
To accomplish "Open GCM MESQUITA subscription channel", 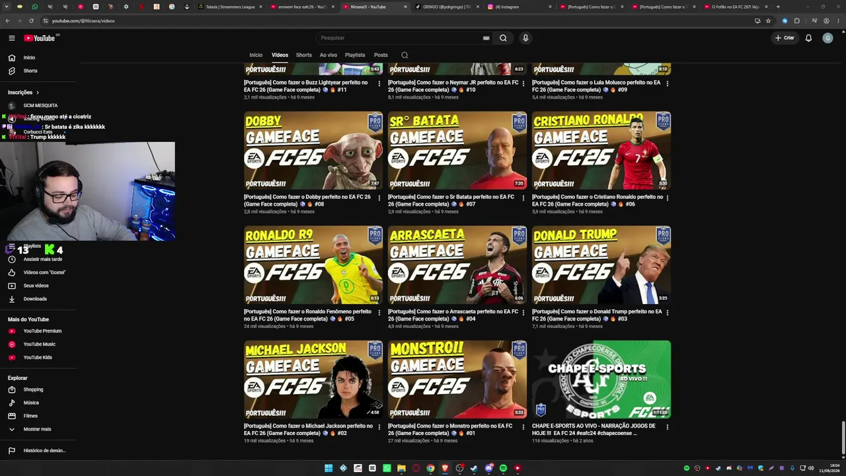I will click(x=40, y=105).
